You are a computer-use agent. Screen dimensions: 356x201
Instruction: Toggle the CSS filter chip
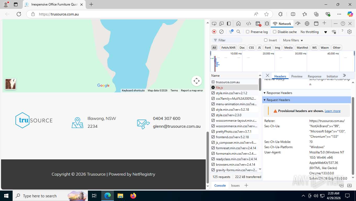pos(251,47)
